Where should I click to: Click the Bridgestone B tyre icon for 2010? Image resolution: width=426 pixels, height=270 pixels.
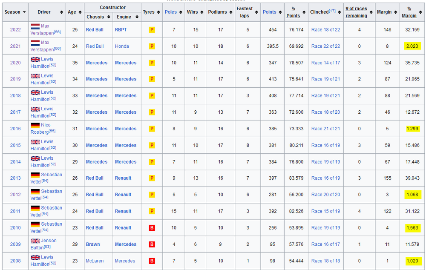pos(152,228)
